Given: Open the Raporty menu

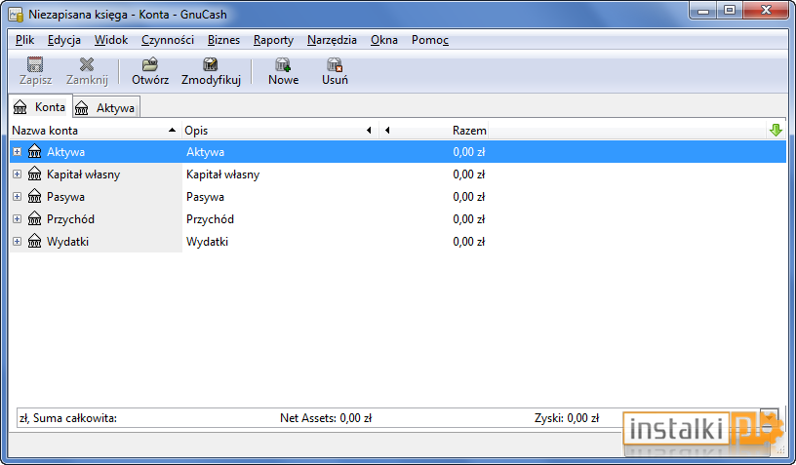Looking at the screenshot, I should pos(273,40).
